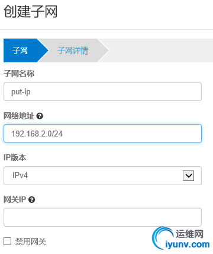213x254 pixels.
Task: Expand the IPv4 combo box
Action: click(x=102, y=176)
